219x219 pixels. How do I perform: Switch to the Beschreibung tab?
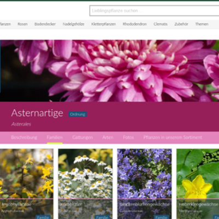24,137
